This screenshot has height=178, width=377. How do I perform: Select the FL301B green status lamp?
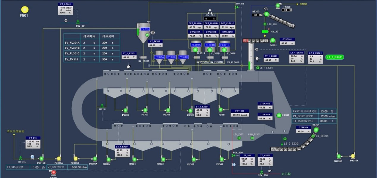pyautogui.click(x=210, y=50)
